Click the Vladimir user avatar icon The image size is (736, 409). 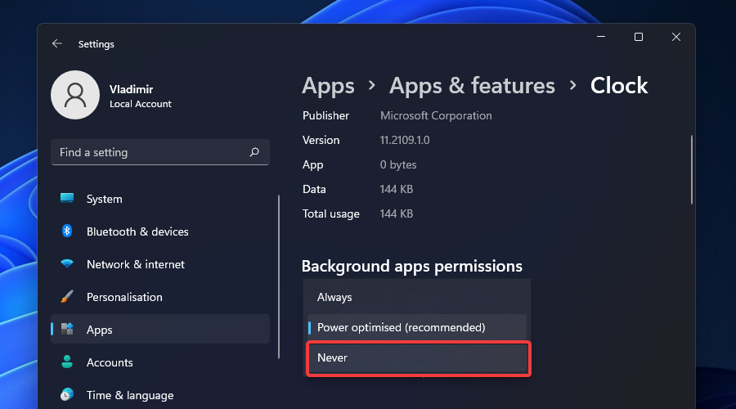[75, 95]
